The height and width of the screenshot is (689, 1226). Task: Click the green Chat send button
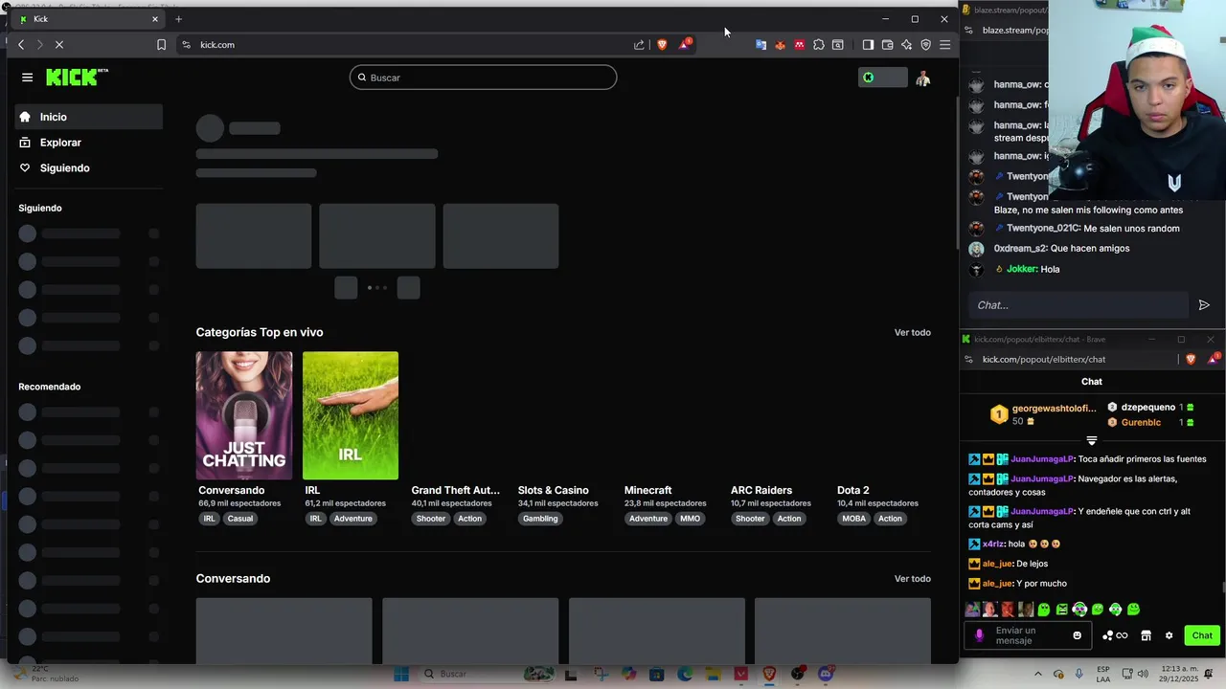point(1202,635)
